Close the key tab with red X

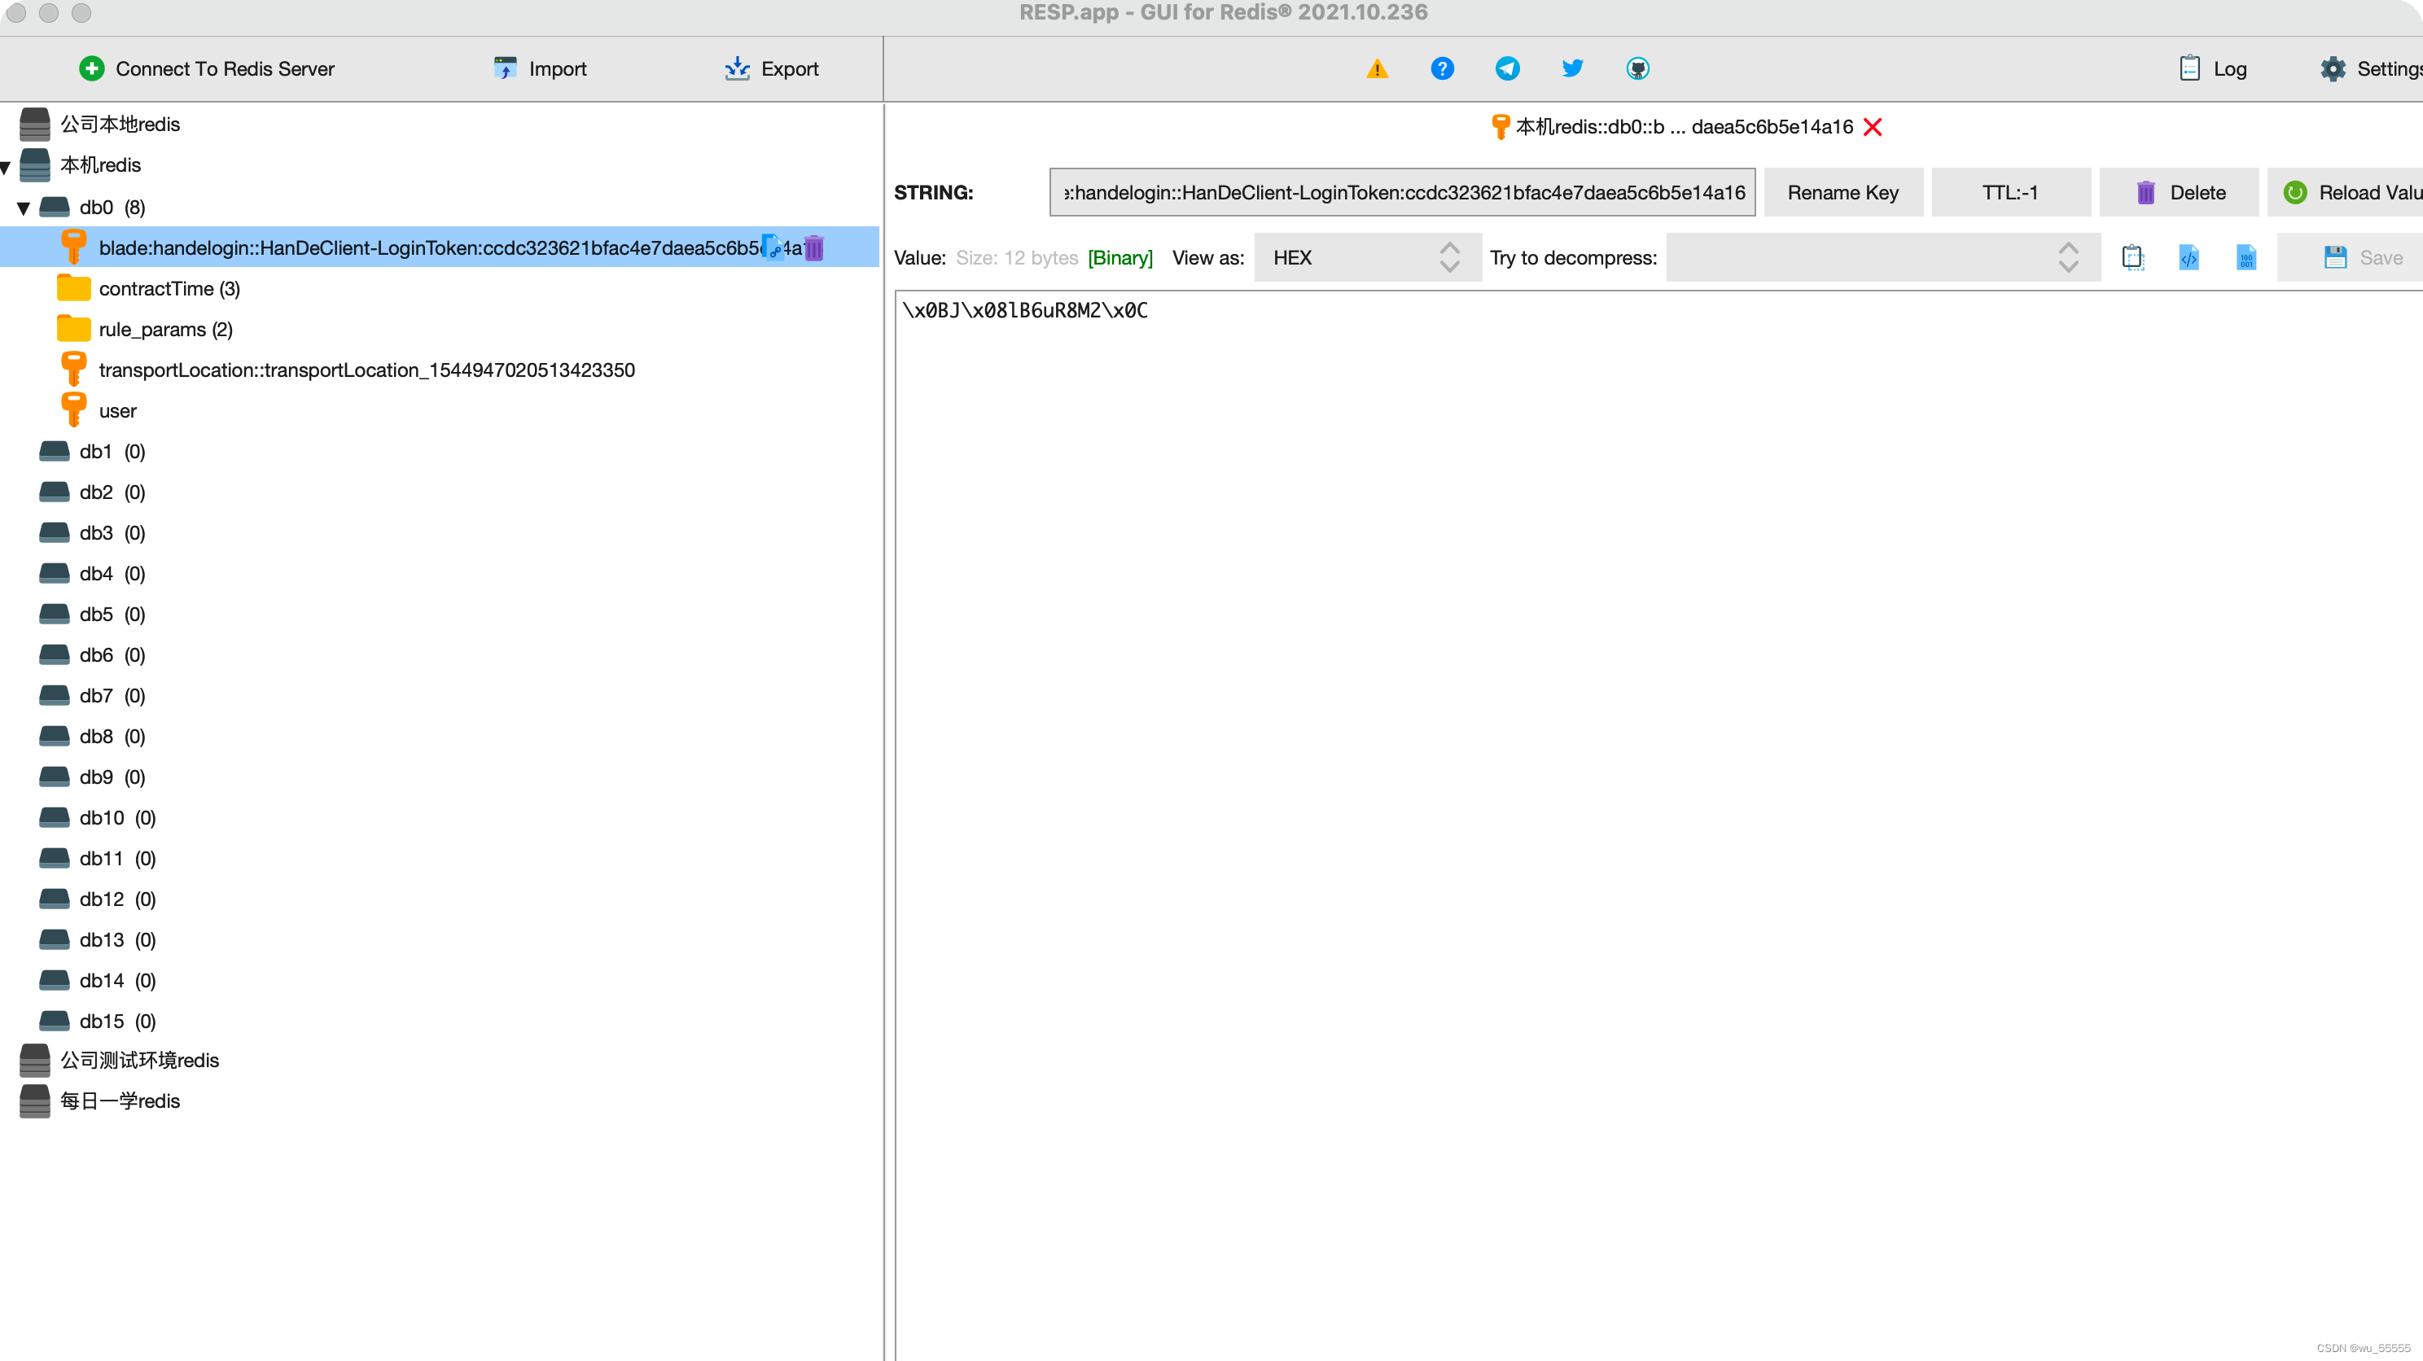(x=1873, y=127)
